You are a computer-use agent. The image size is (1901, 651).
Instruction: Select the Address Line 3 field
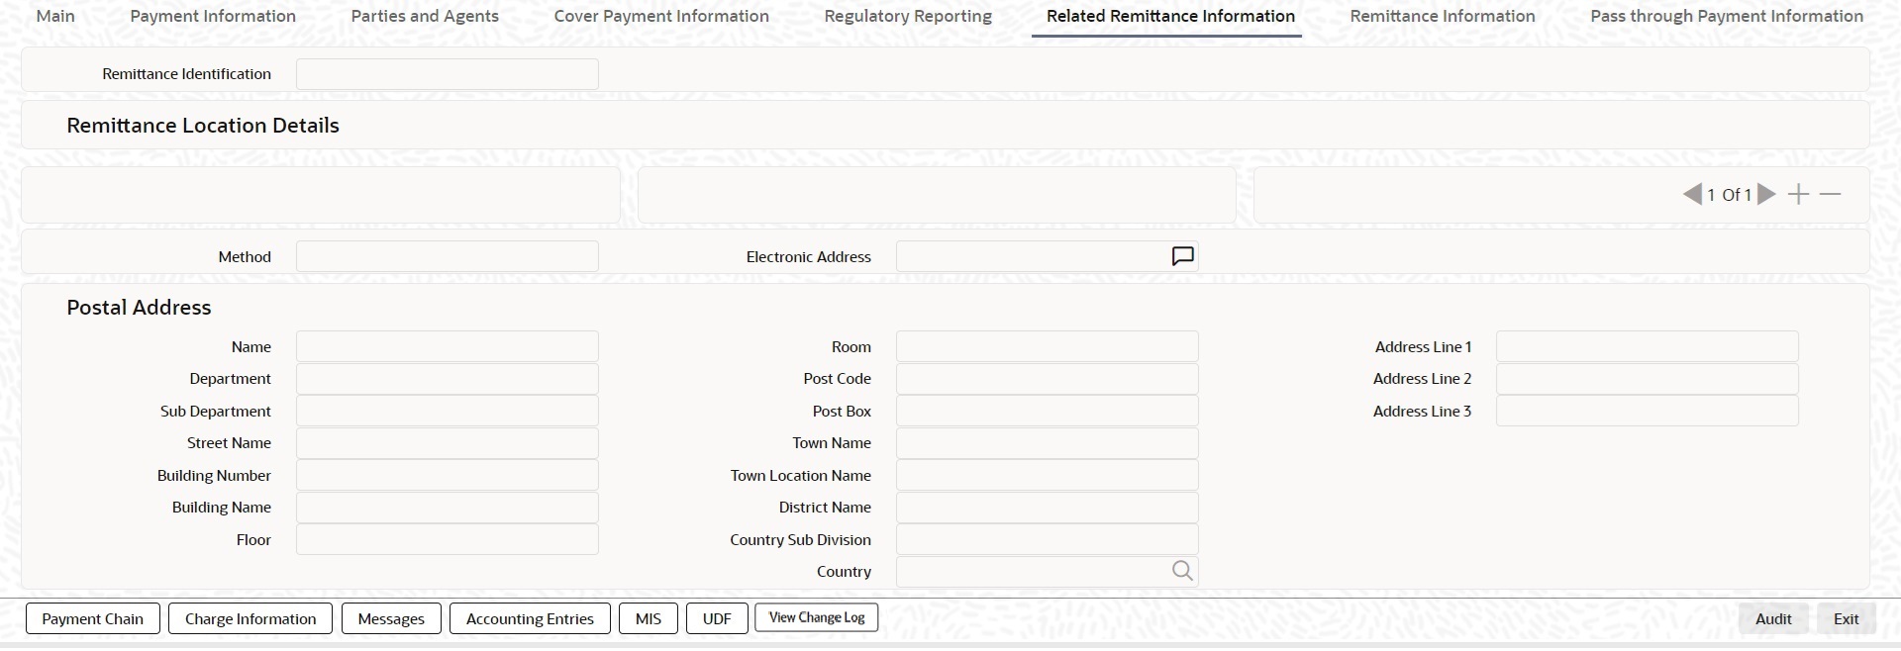(x=1648, y=411)
